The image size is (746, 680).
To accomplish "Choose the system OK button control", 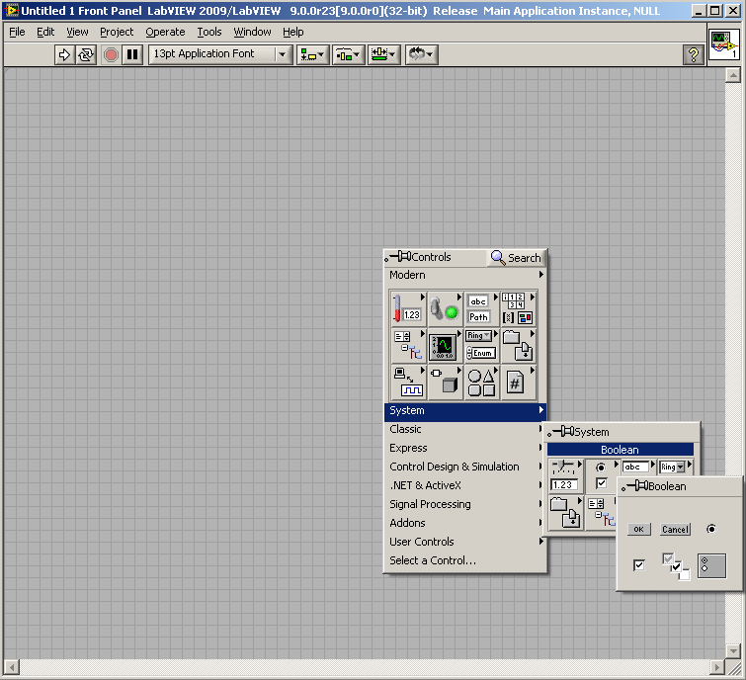I will coord(639,530).
